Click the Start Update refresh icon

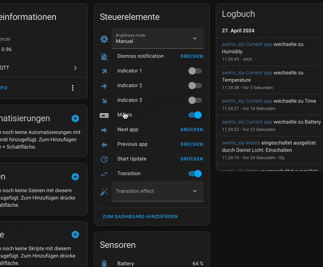pyautogui.click(x=104, y=158)
